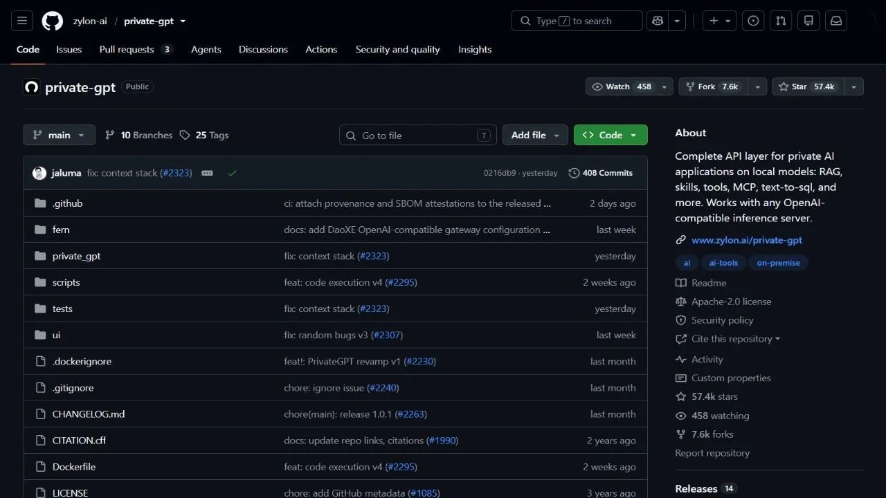
Task: Open the repository switcher dropdown arrow
Action: tap(183, 21)
